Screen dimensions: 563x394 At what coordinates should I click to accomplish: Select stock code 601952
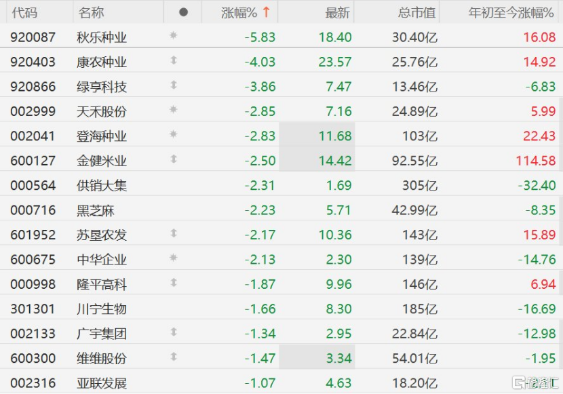33,235
